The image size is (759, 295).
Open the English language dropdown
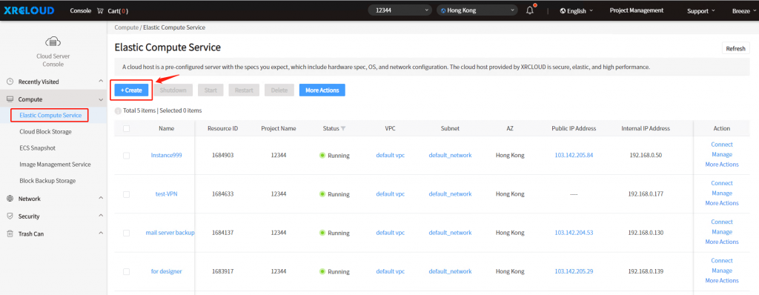(576, 10)
